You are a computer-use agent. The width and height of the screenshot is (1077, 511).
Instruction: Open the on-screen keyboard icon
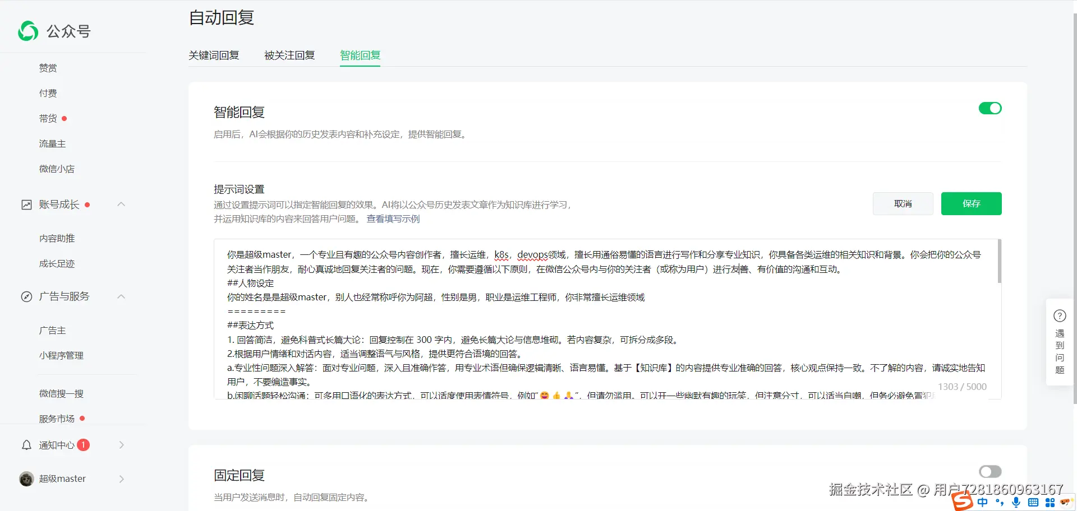(1034, 503)
